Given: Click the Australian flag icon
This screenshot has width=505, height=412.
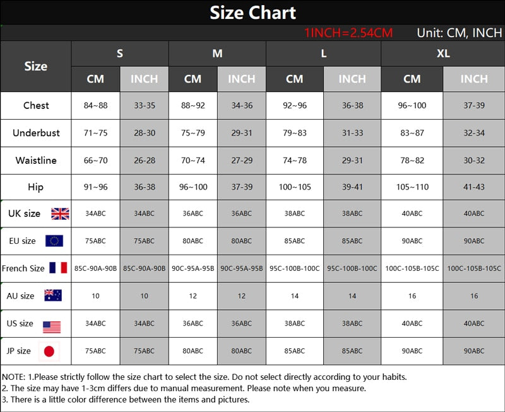Looking at the screenshot, I should (52, 295).
